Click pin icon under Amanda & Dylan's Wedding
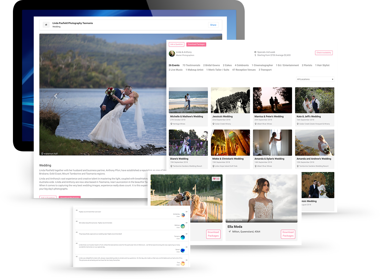Viewport: 380px width, 279px height. 256,166
